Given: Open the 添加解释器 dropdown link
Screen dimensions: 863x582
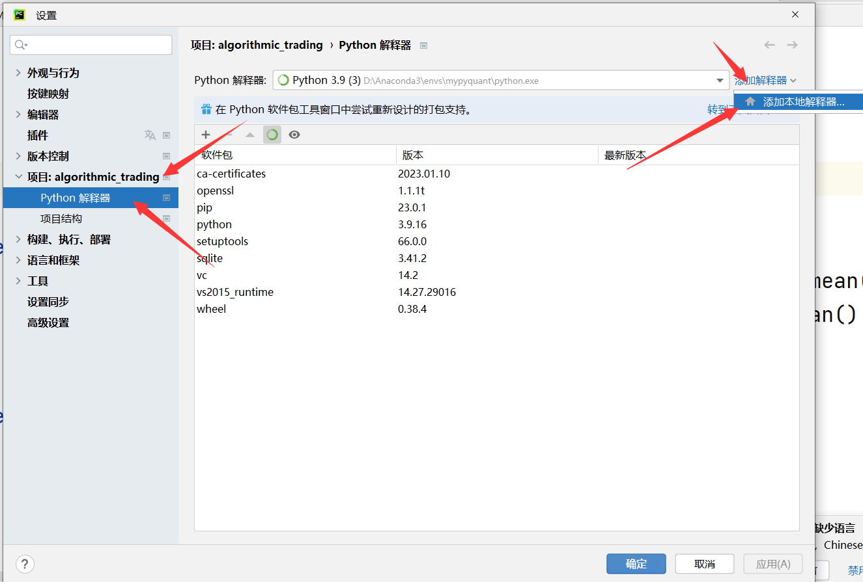Looking at the screenshot, I should 765,81.
